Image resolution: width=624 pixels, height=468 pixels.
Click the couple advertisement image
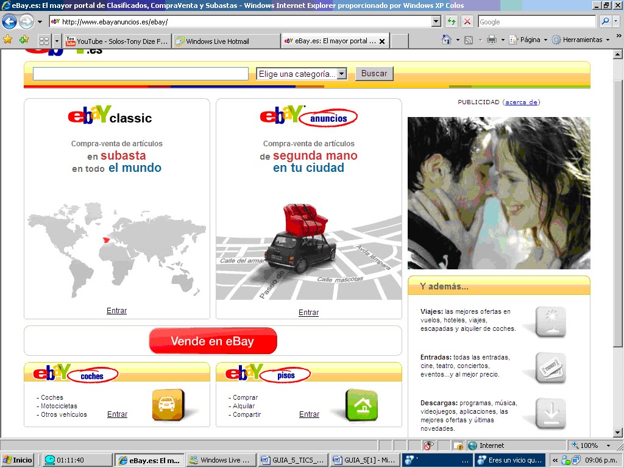[x=498, y=193]
